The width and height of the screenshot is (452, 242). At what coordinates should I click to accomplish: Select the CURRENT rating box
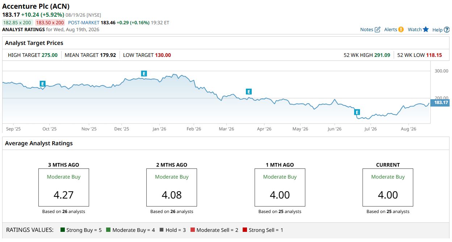click(388, 187)
